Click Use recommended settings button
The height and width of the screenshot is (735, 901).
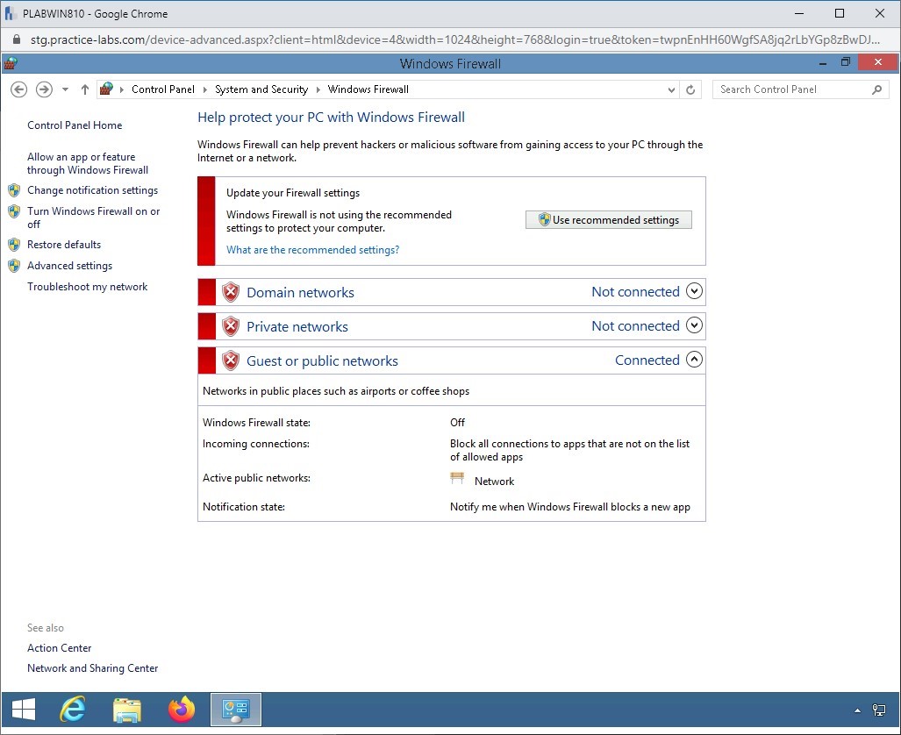(609, 220)
